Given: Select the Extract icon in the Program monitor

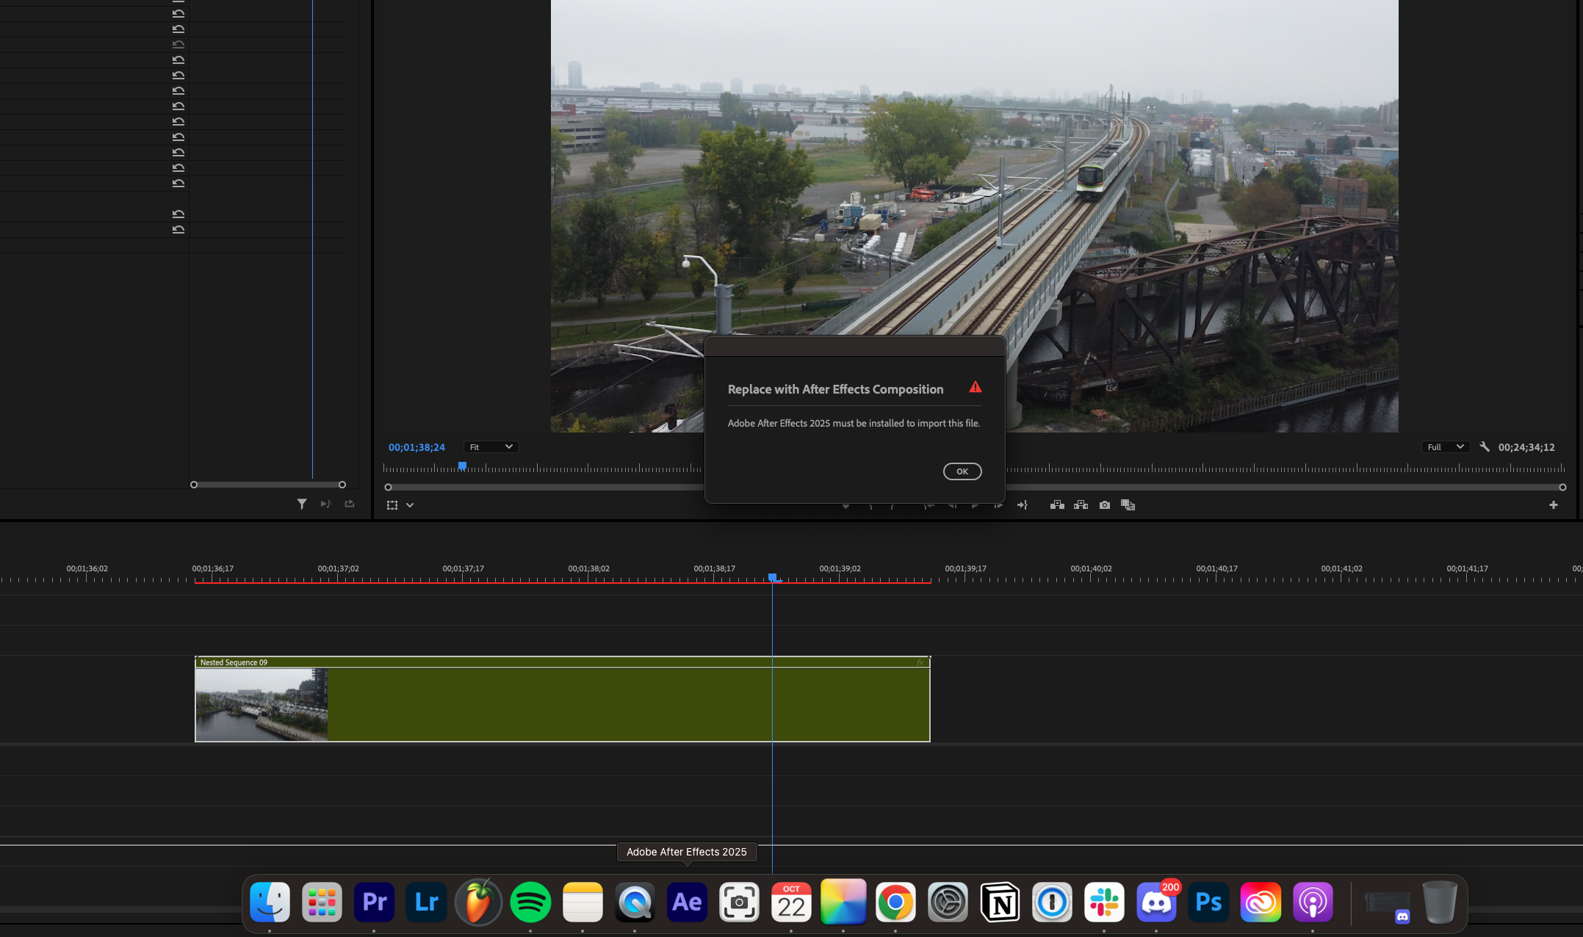Looking at the screenshot, I should pyautogui.click(x=1081, y=504).
